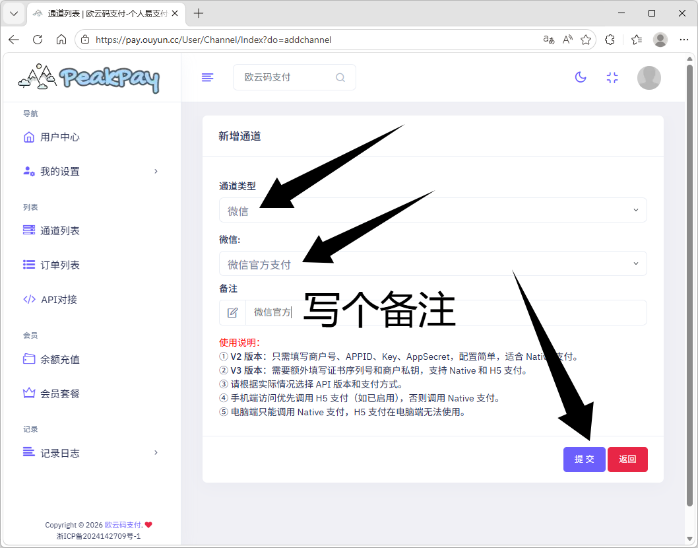Open the 微信官方支付 dropdown
The image size is (698, 548).
pos(432,264)
